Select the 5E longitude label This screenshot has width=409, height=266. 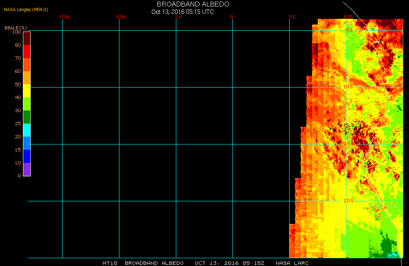(292, 17)
